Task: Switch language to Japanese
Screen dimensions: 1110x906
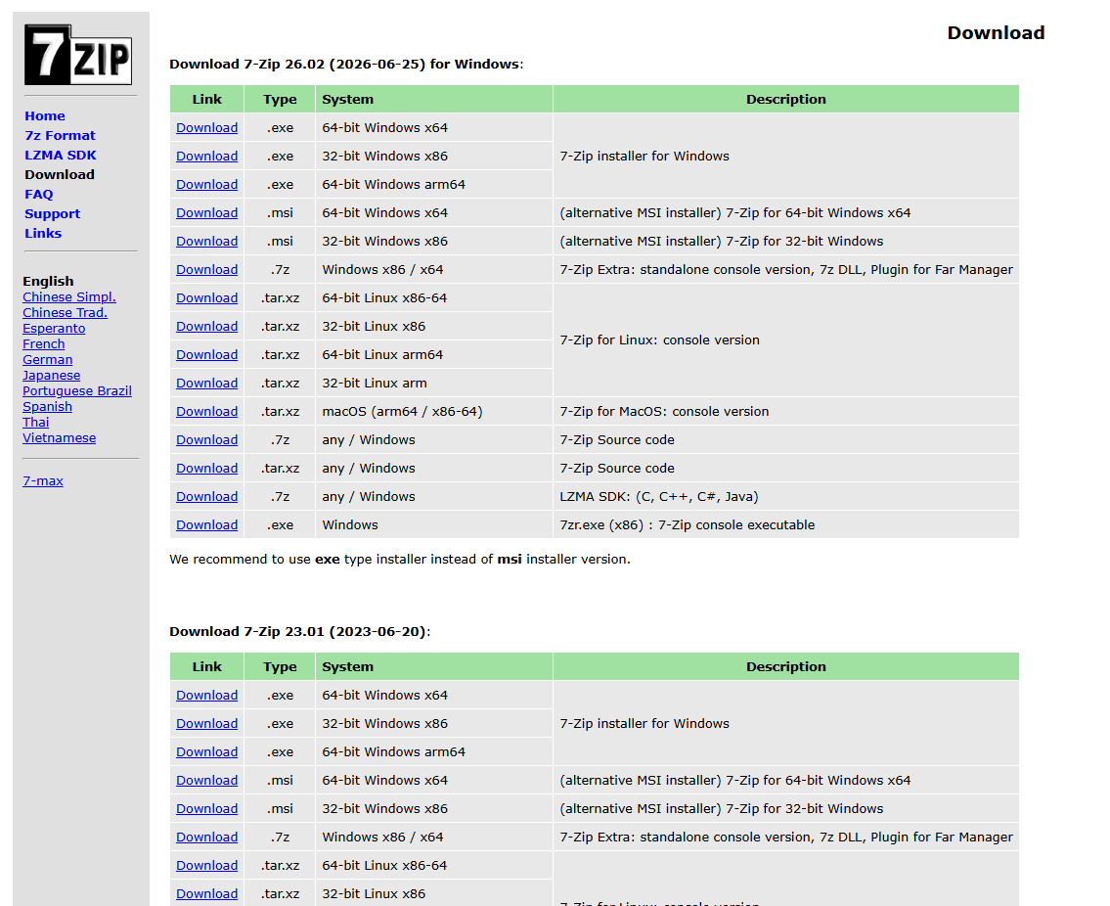Action: tap(52, 375)
